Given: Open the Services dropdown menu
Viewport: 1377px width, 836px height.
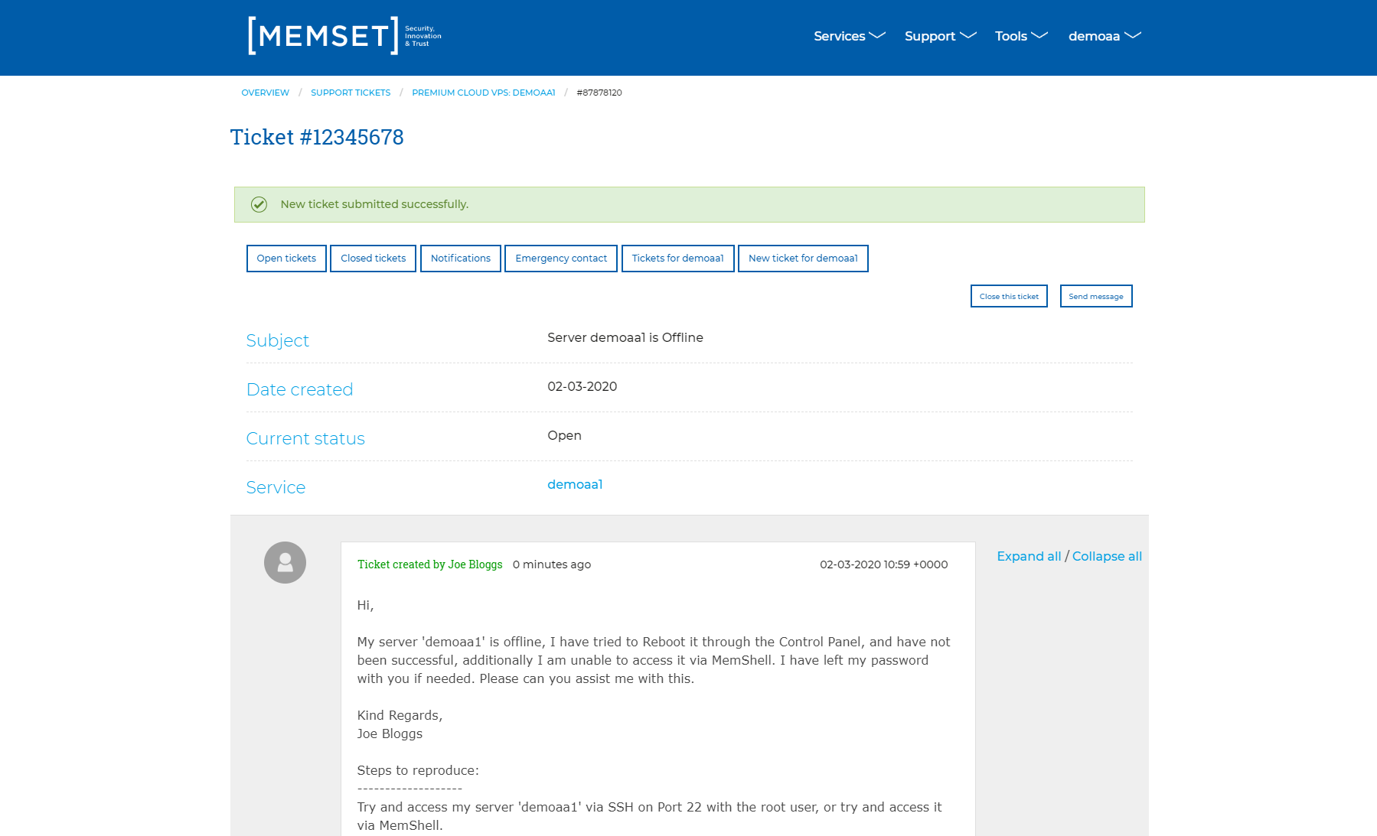Looking at the screenshot, I should [x=849, y=36].
